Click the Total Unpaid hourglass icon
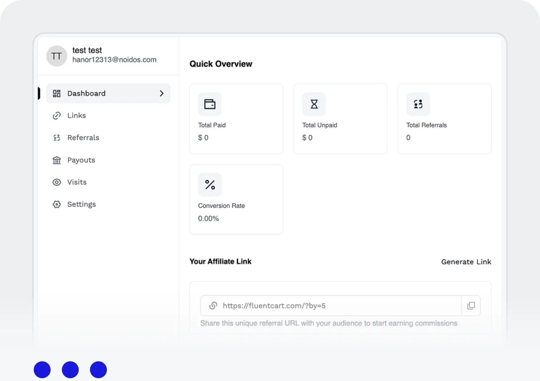Viewport: 540px width, 381px height. click(314, 104)
